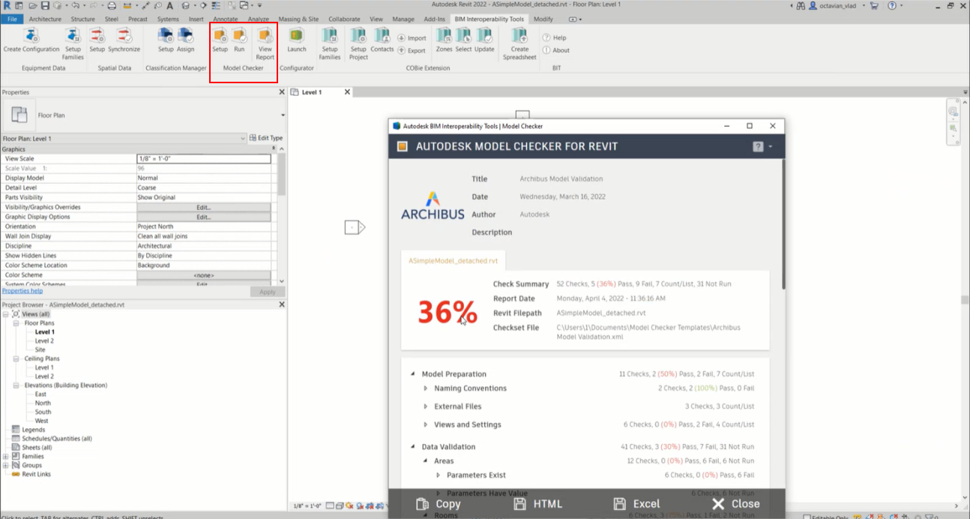Click the Properties help link

(22, 291)
